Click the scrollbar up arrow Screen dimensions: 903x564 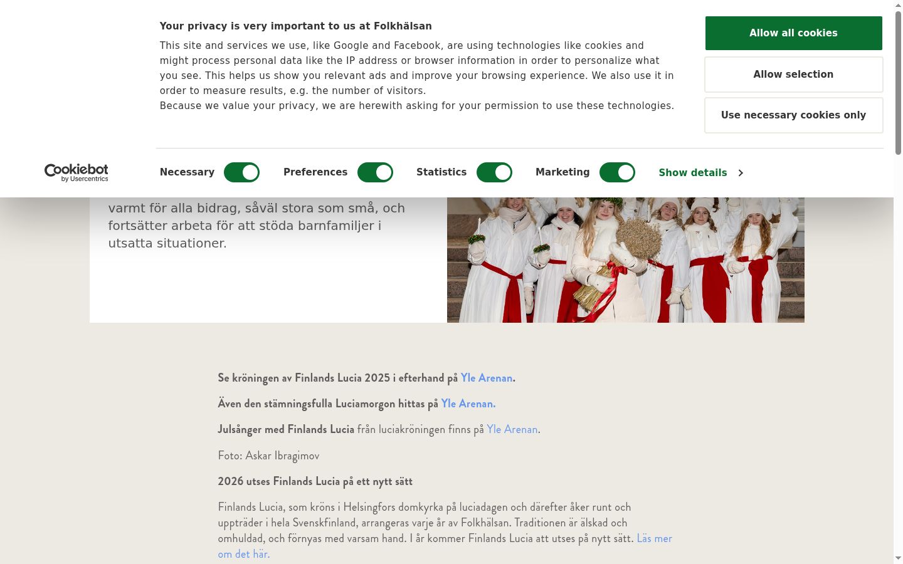(898, 4)
